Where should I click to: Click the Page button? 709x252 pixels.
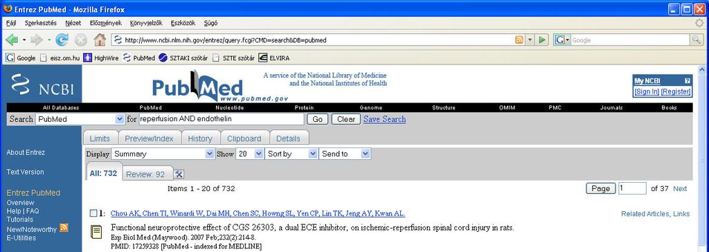600,189
